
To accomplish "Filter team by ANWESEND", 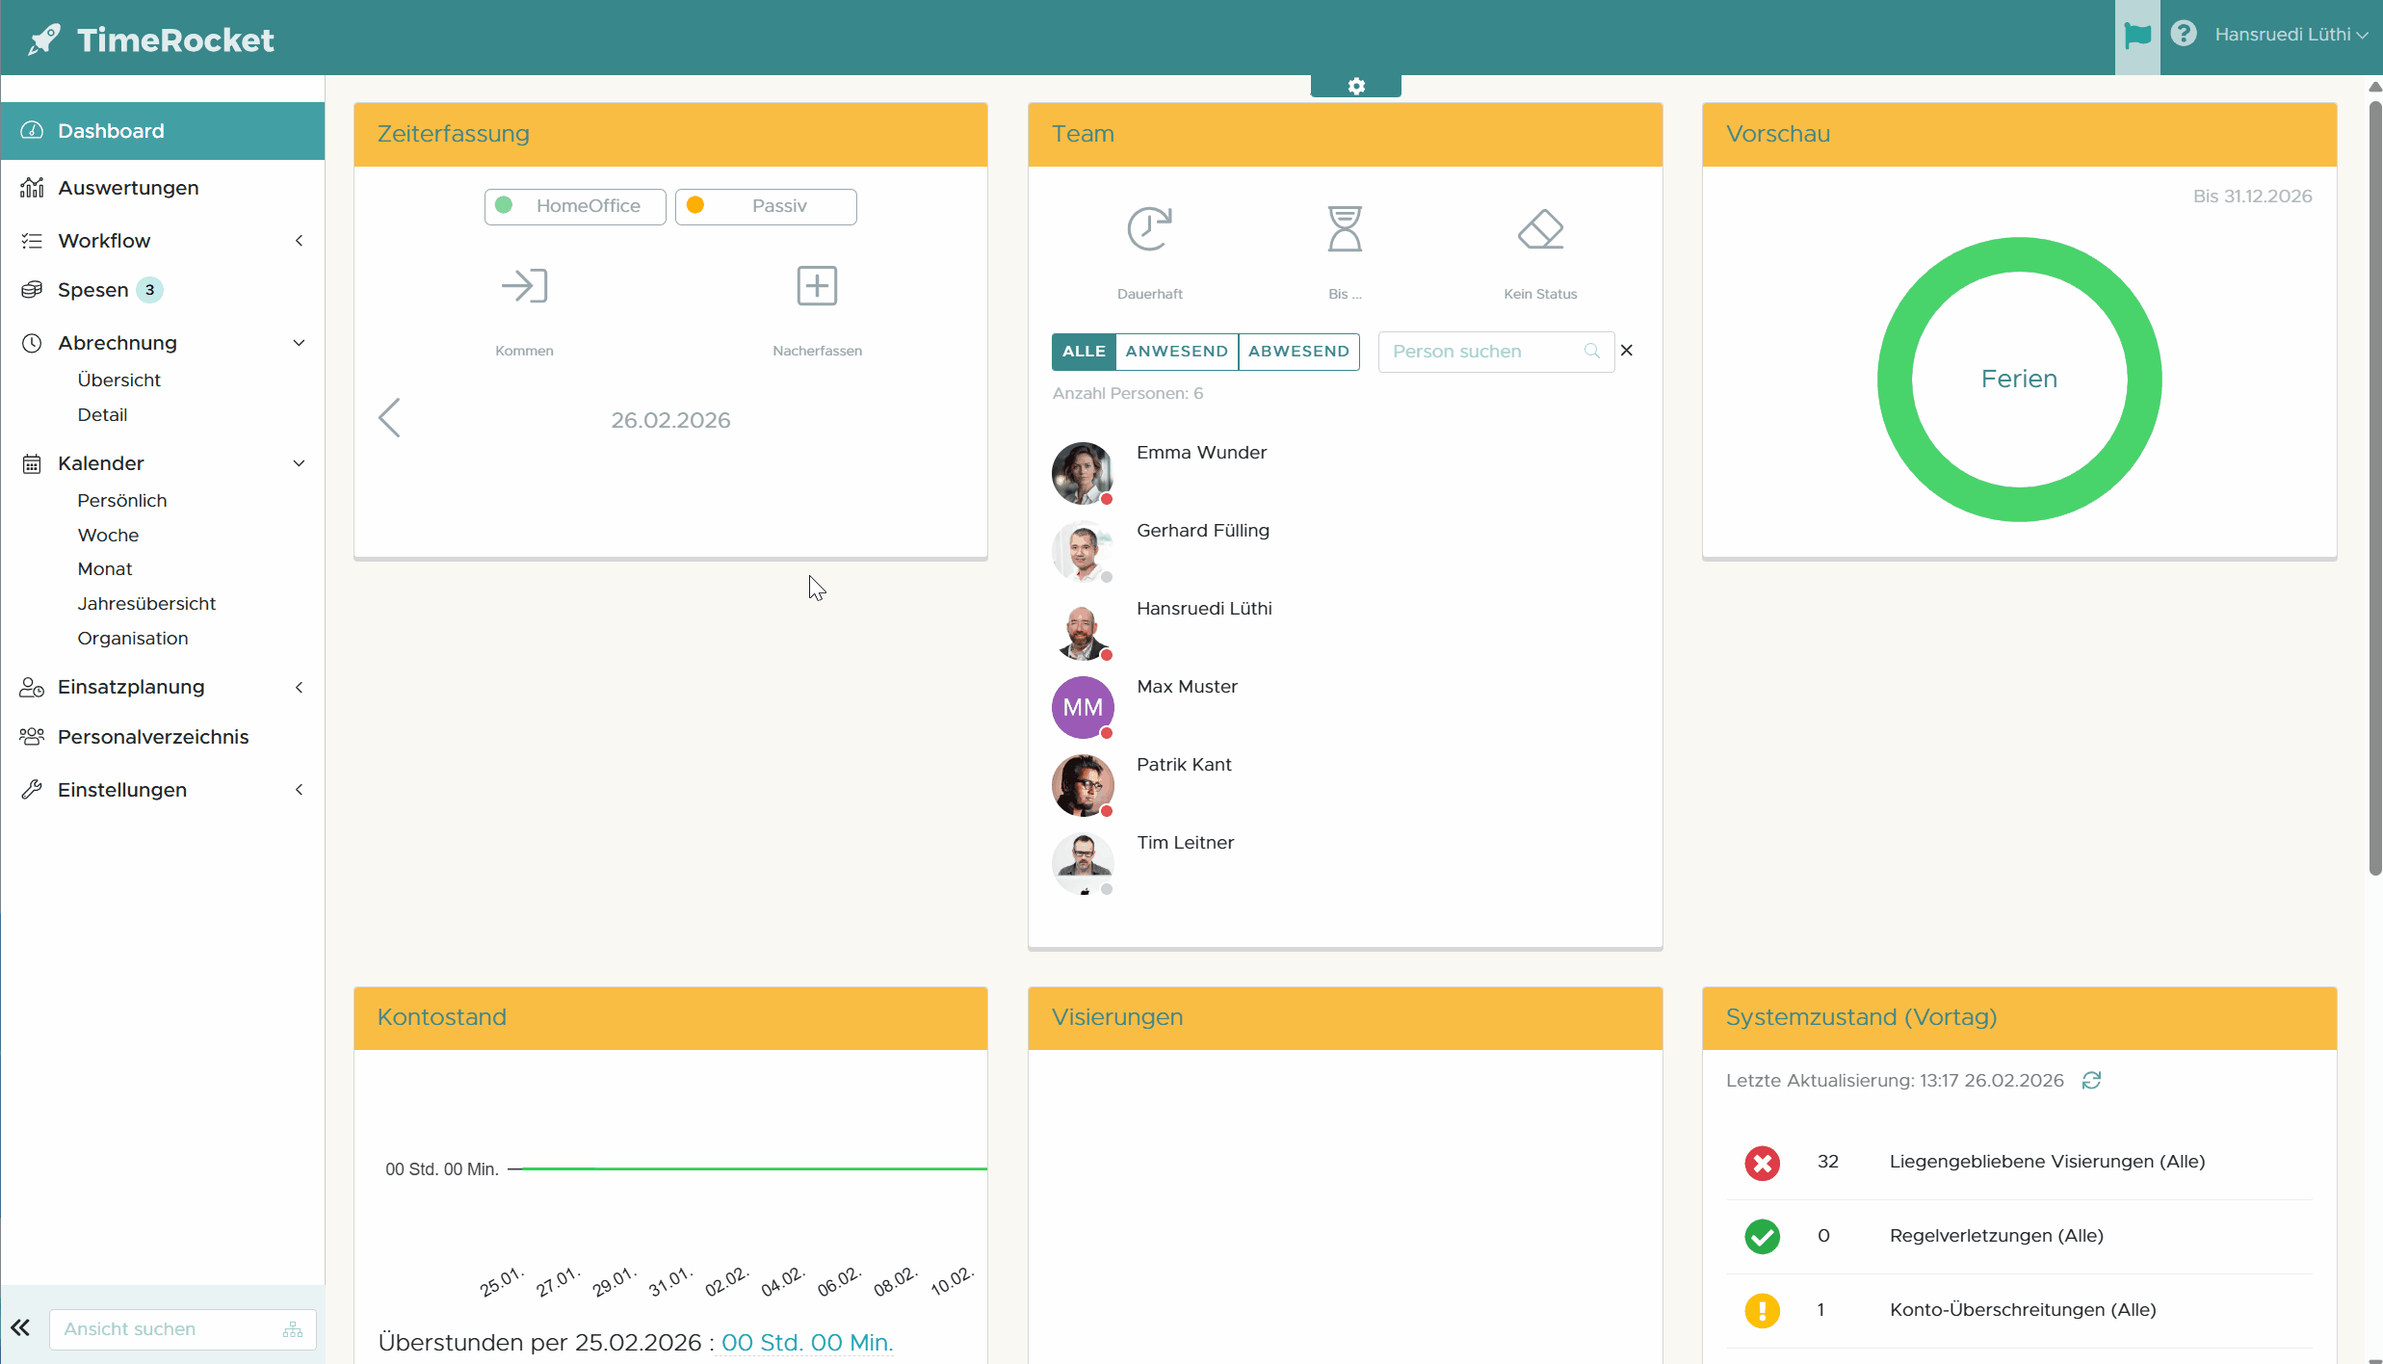I will (x=1176, y=352).
